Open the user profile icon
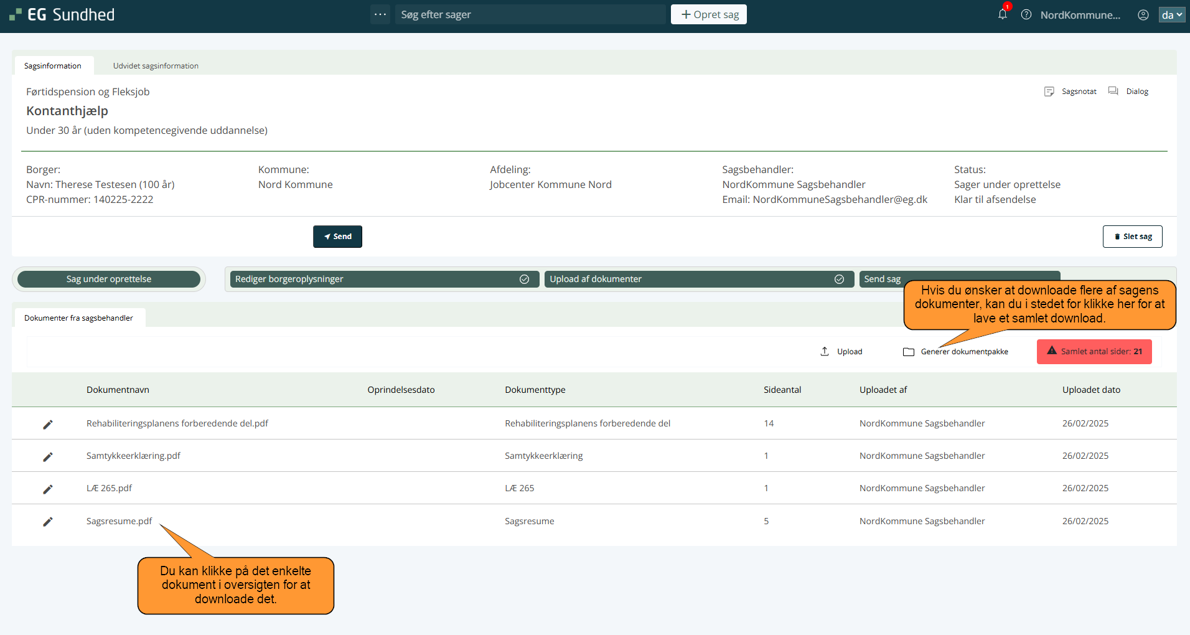This screenshot has height=635, width=1190. pyautogui.click(x=1143, y=15)
